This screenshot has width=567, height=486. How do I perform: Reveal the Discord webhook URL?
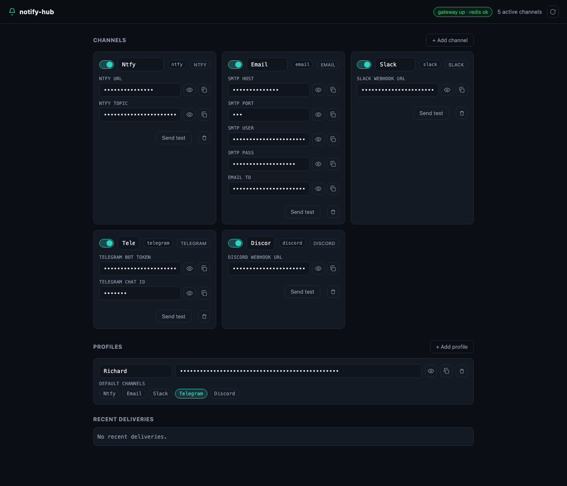point(318,269)
